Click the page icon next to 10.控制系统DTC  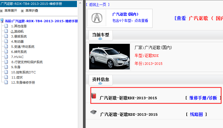6,72
